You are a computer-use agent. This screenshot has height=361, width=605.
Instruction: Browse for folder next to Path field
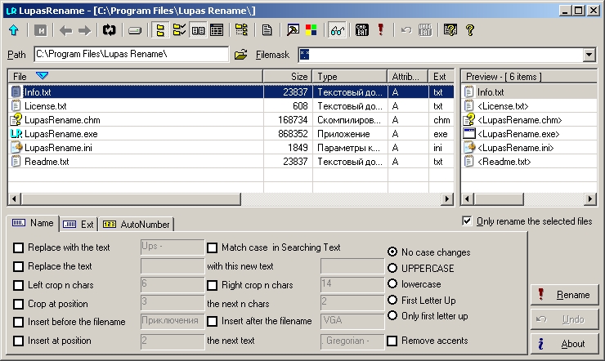(x=240, y=55)
